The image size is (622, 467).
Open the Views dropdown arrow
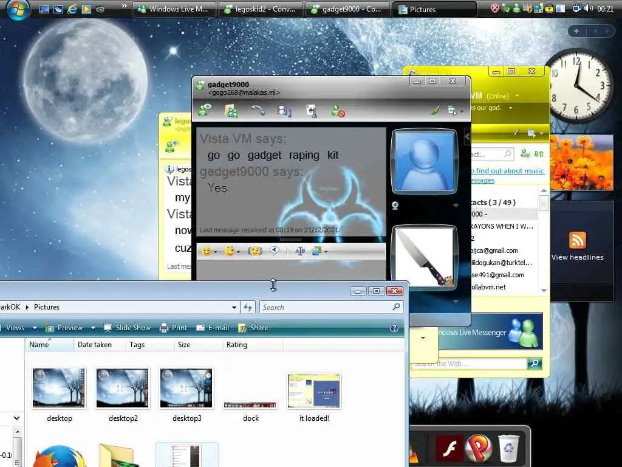[x=35, y=328]
